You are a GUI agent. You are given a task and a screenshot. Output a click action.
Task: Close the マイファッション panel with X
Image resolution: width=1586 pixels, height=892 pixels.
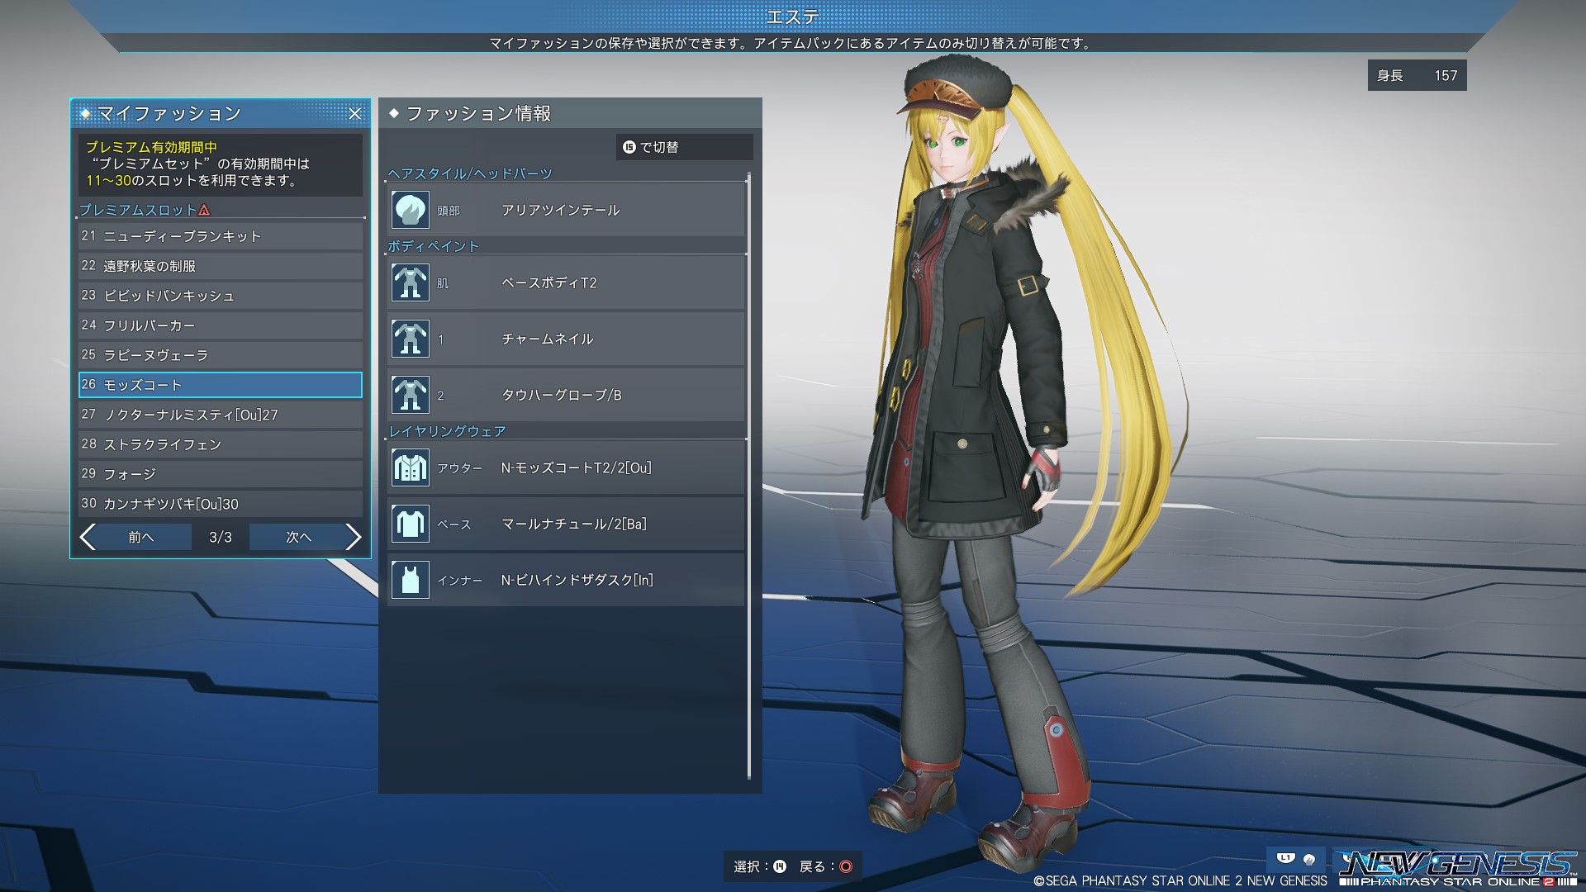click(354, 114)
